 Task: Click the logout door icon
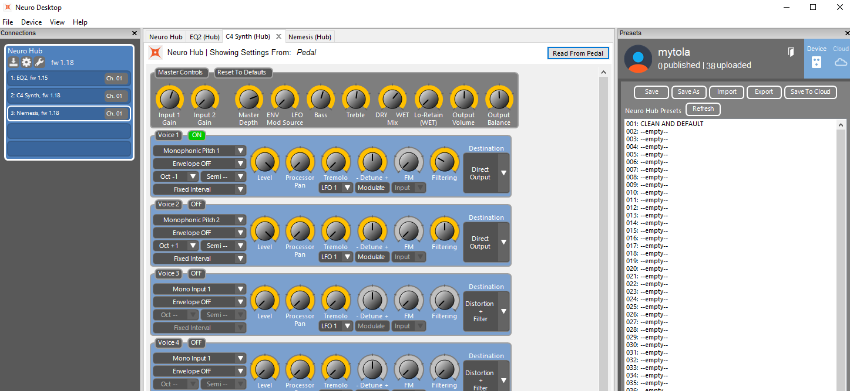[791, 52]
